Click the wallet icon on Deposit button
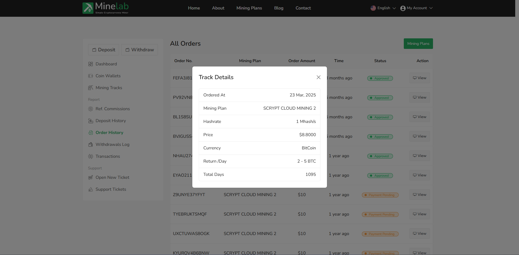 point(94,50)
